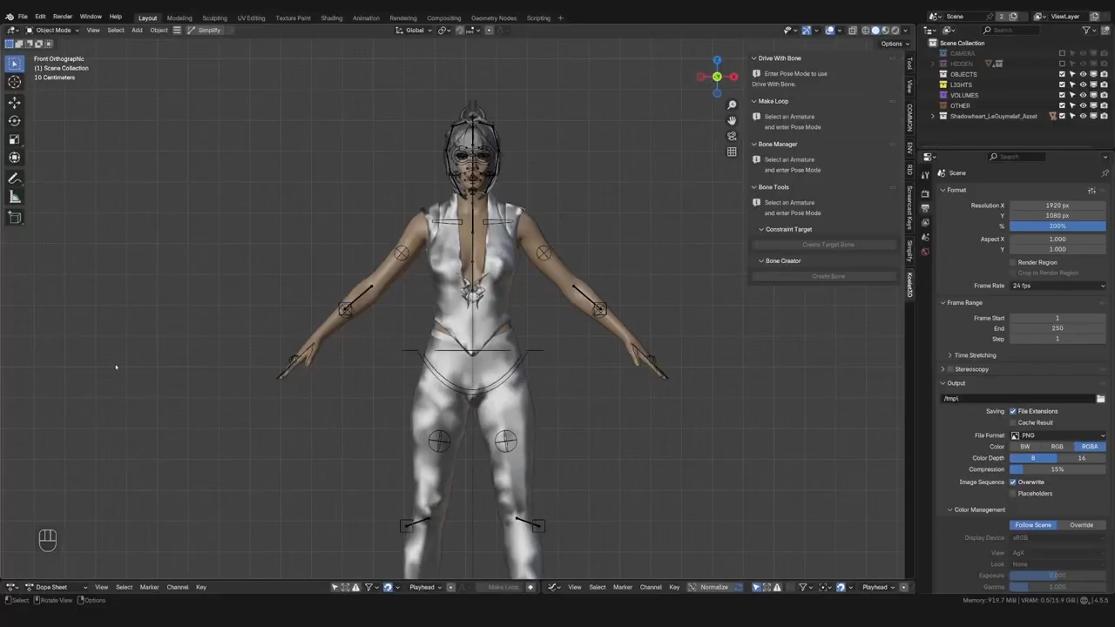Screen dimensions: 1115x627
Task: Uncheck the File Extensions checkbox
Action: click(x=1013, y=411)
